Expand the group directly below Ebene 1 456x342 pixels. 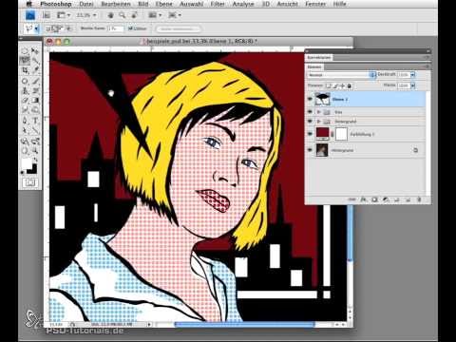point(318,112)
